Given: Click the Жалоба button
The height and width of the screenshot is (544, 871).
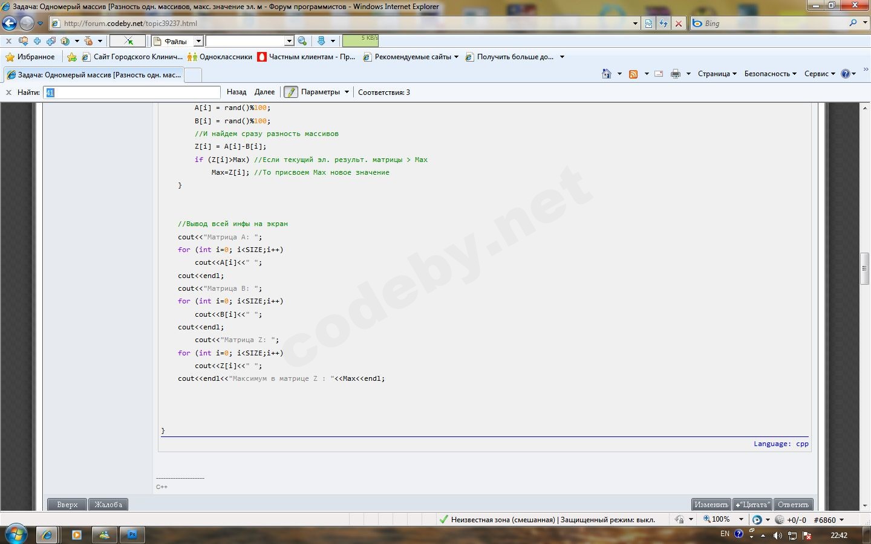Looking at the screenshot, I should (108, 505).
